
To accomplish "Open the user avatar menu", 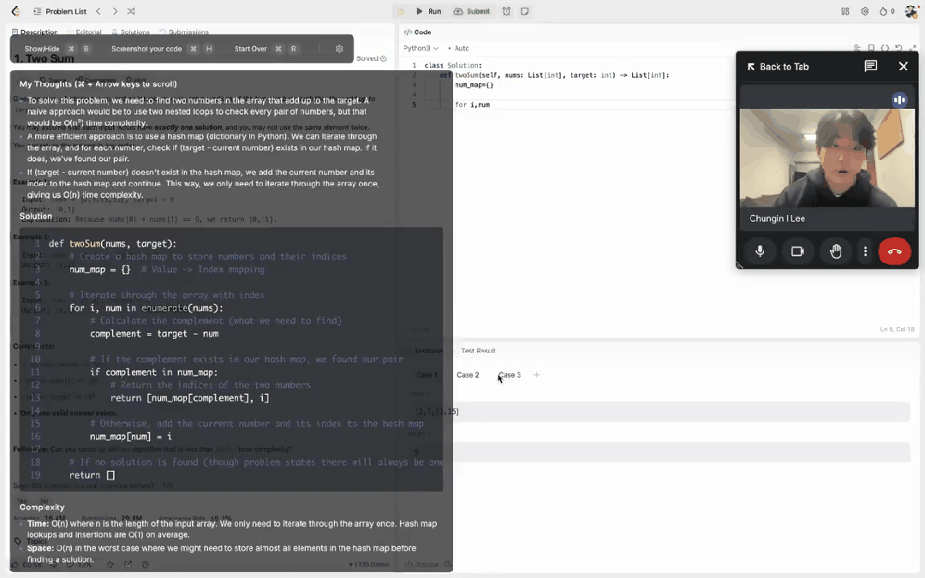I will [x=910, y=11].
